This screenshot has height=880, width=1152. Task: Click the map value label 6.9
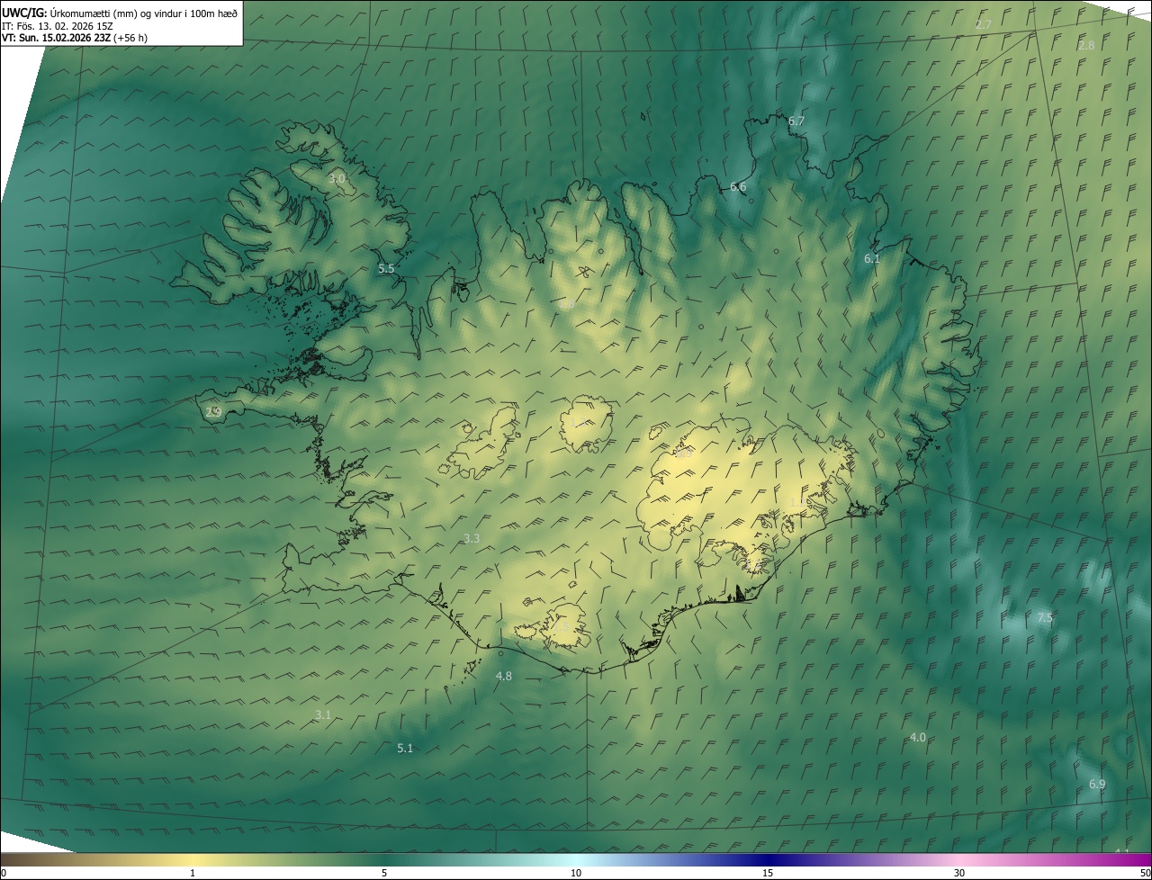1097,784
